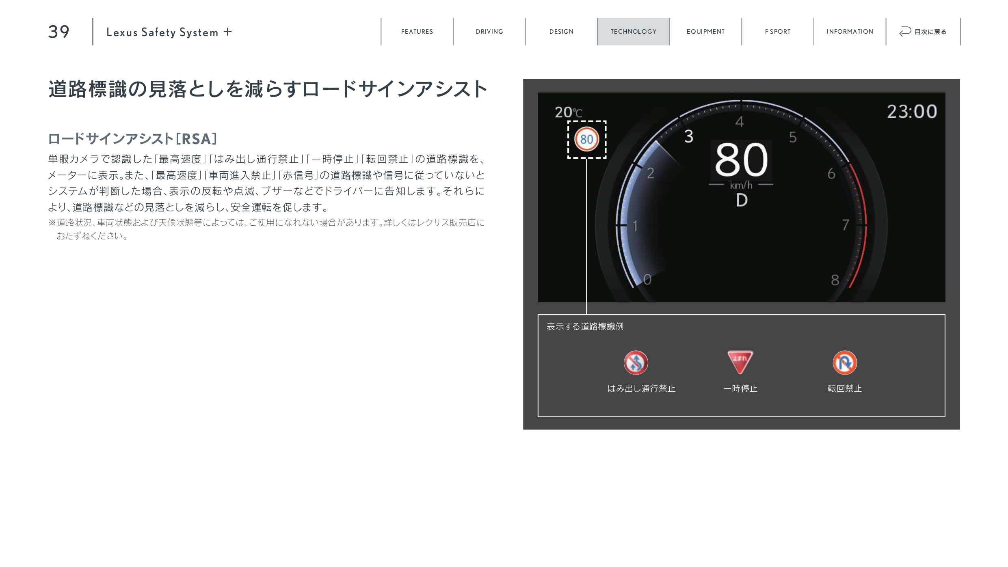Select the highlighted TECHNOLOGY tab
Viewport: 1008px width, 567px height.
point(634,32)
